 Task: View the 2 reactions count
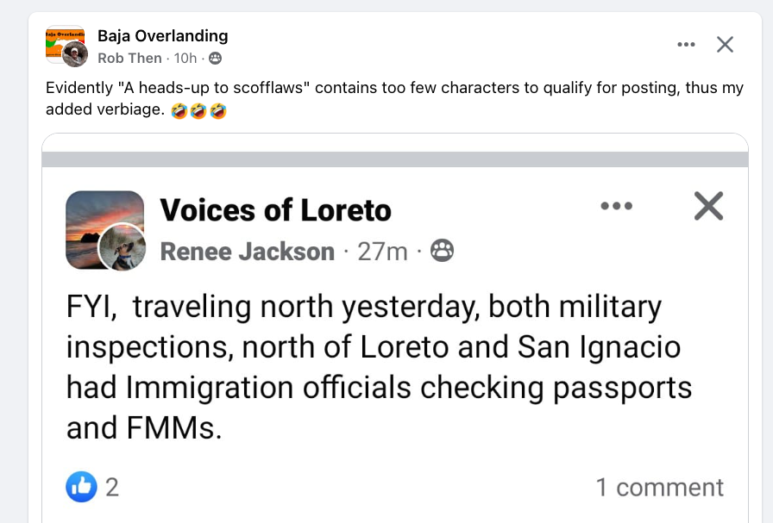[112, 488]
